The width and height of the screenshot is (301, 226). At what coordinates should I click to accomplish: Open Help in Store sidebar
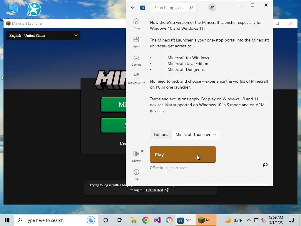(x=136, y=175)
